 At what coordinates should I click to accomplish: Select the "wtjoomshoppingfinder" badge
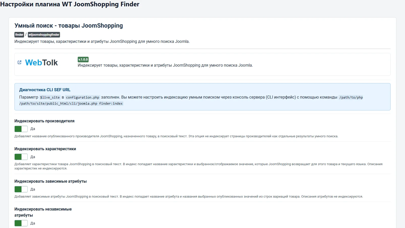tap(44, 35)
